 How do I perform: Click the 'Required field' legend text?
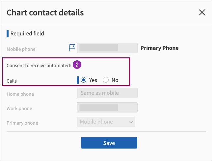pyautogui.click(x=27, y=33)
